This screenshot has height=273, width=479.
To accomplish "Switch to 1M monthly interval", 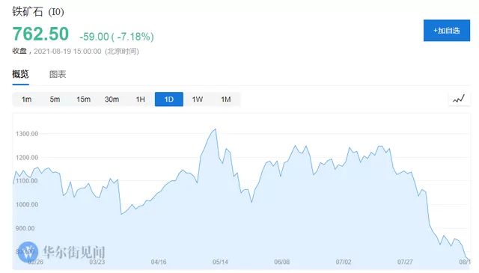I will pyautogui.click(x=226, y=99).
